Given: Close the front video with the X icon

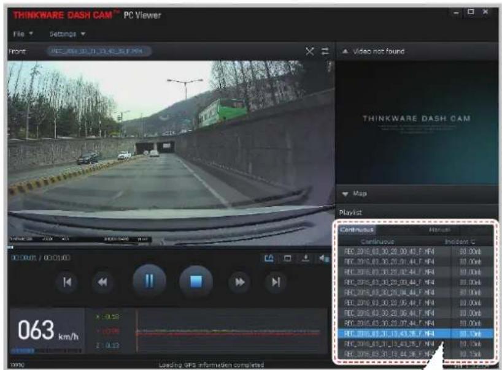Looking at the screenshot, I should (x=309, y=51).
